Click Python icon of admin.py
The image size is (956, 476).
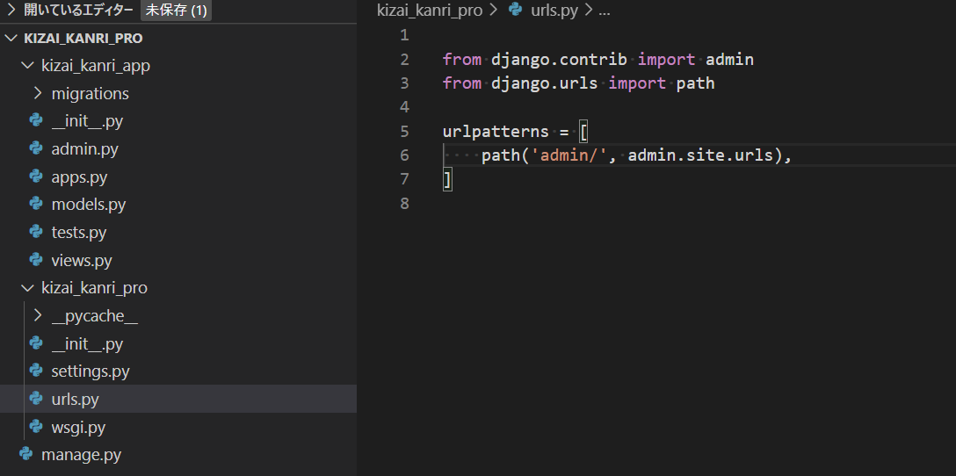(36, 148)
